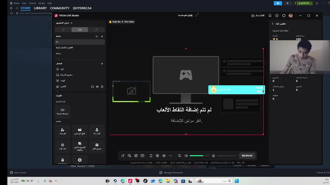Open the هدف البث stream goal tool
Screen dimensions: 330x185
click(62, 146)
